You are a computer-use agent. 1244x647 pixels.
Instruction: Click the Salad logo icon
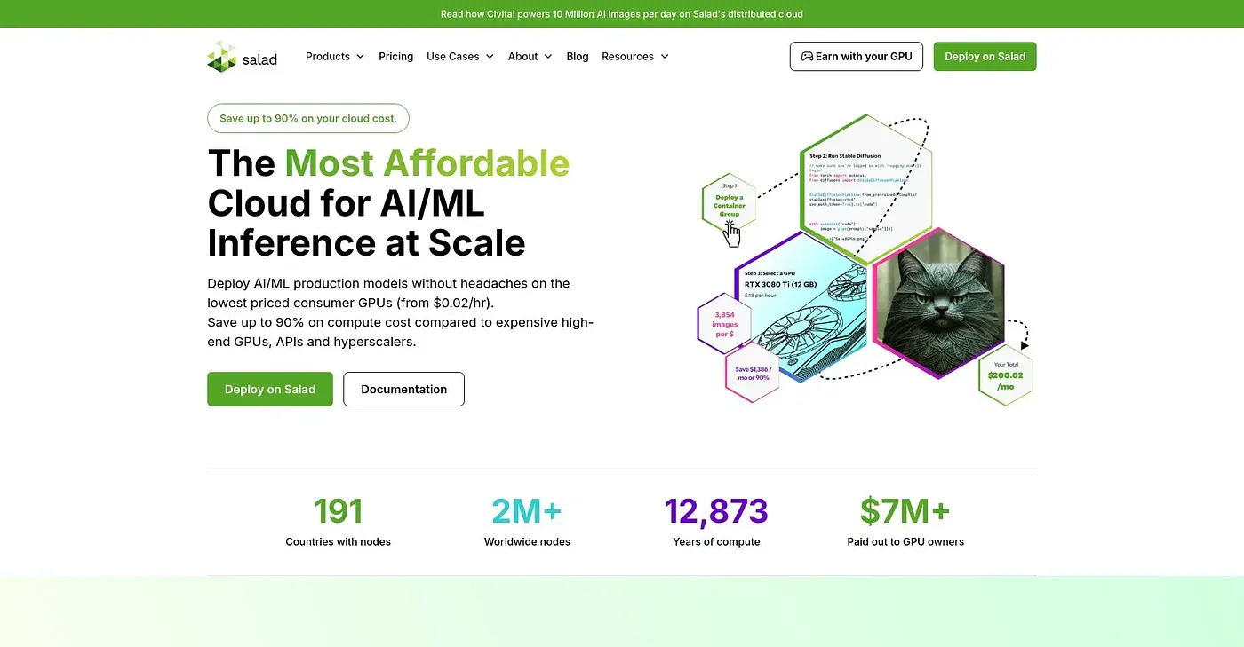[x=221, y=57]
